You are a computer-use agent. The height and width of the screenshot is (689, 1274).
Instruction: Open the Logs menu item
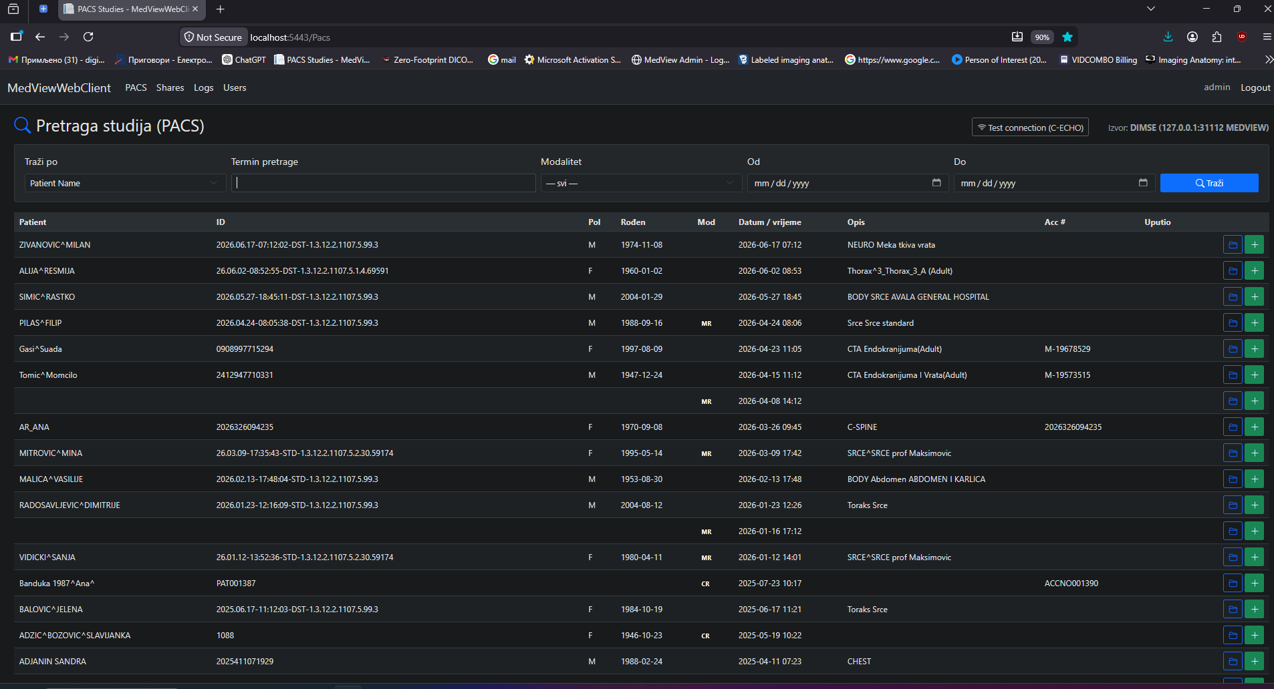(203, 87)
